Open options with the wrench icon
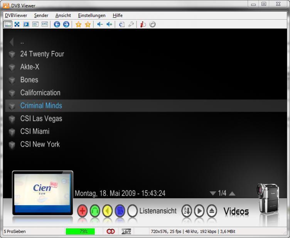Viewport: 290px width, 238px height. click(x=131, y=24)
